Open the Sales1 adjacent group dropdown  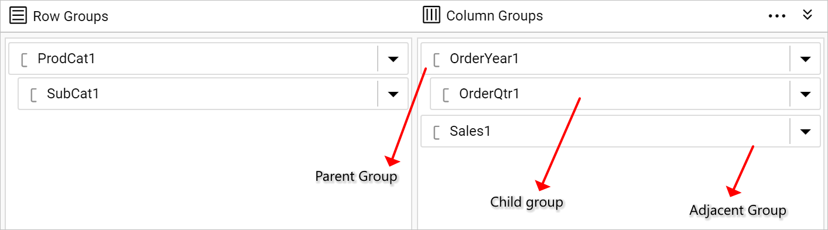pyautogui.click(x=805, y=131)
